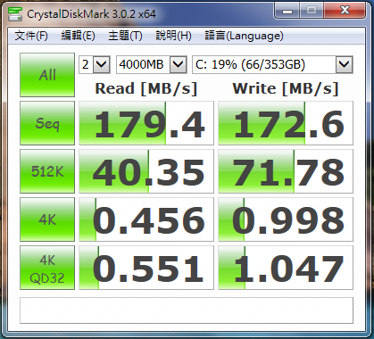374x339 pixels.
Task: Open the 說明(H) menu
Action: pos(173,36)
